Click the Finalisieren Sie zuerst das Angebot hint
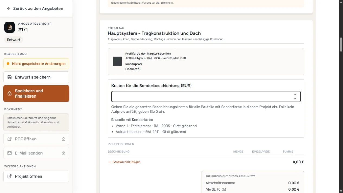This screenshot has width=343, height=193. [x=36, y=122]
